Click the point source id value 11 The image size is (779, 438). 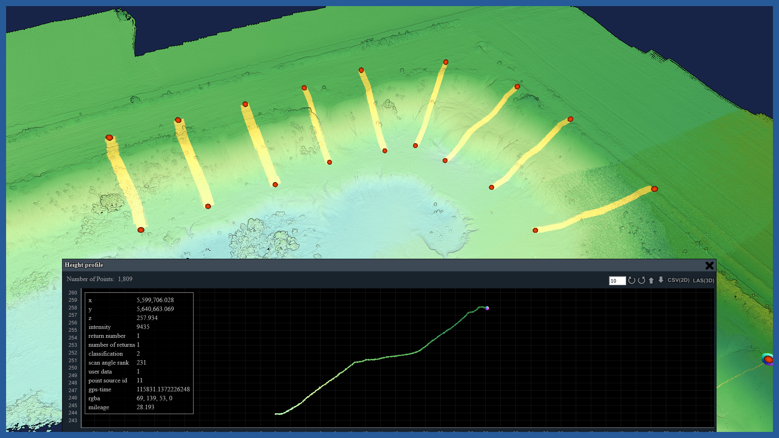coord(140,380)
